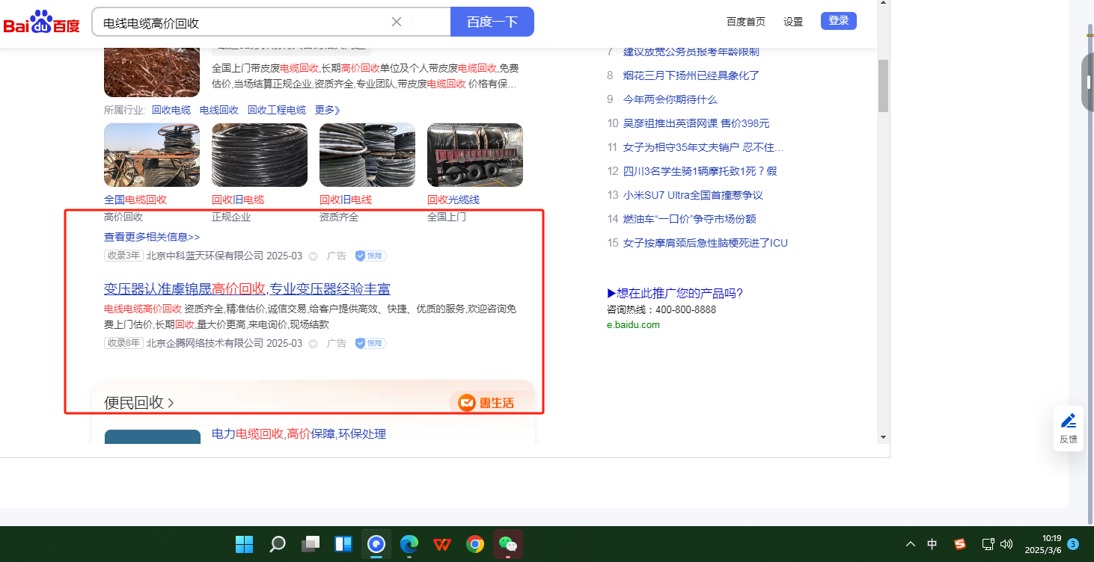Open the e.baidu.com link
1094x562 pixels.
(x=633, y=324)
